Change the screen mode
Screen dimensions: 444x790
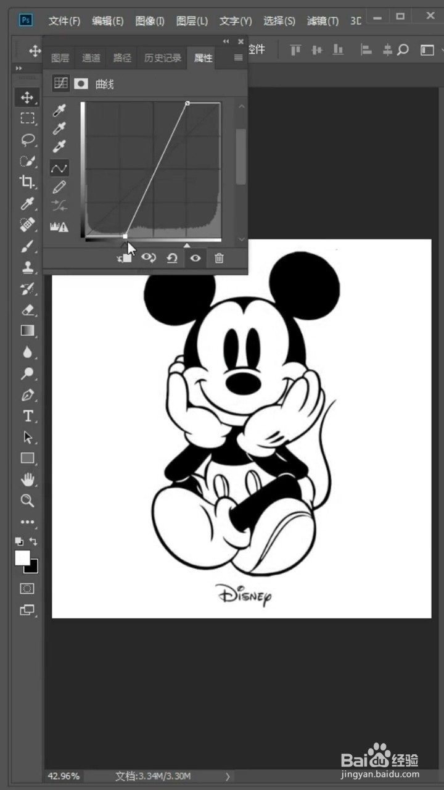pyautogui.click(x=27, y=610)
